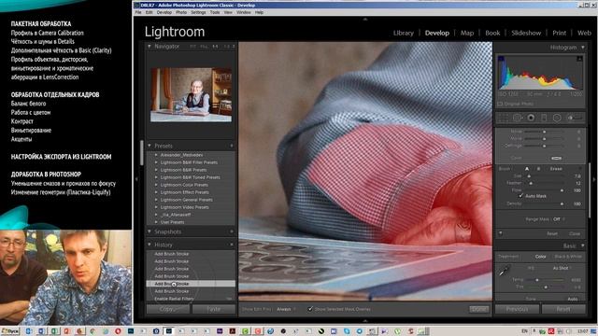
Task: Collapse the History panel
Action: tap(149, 245)
